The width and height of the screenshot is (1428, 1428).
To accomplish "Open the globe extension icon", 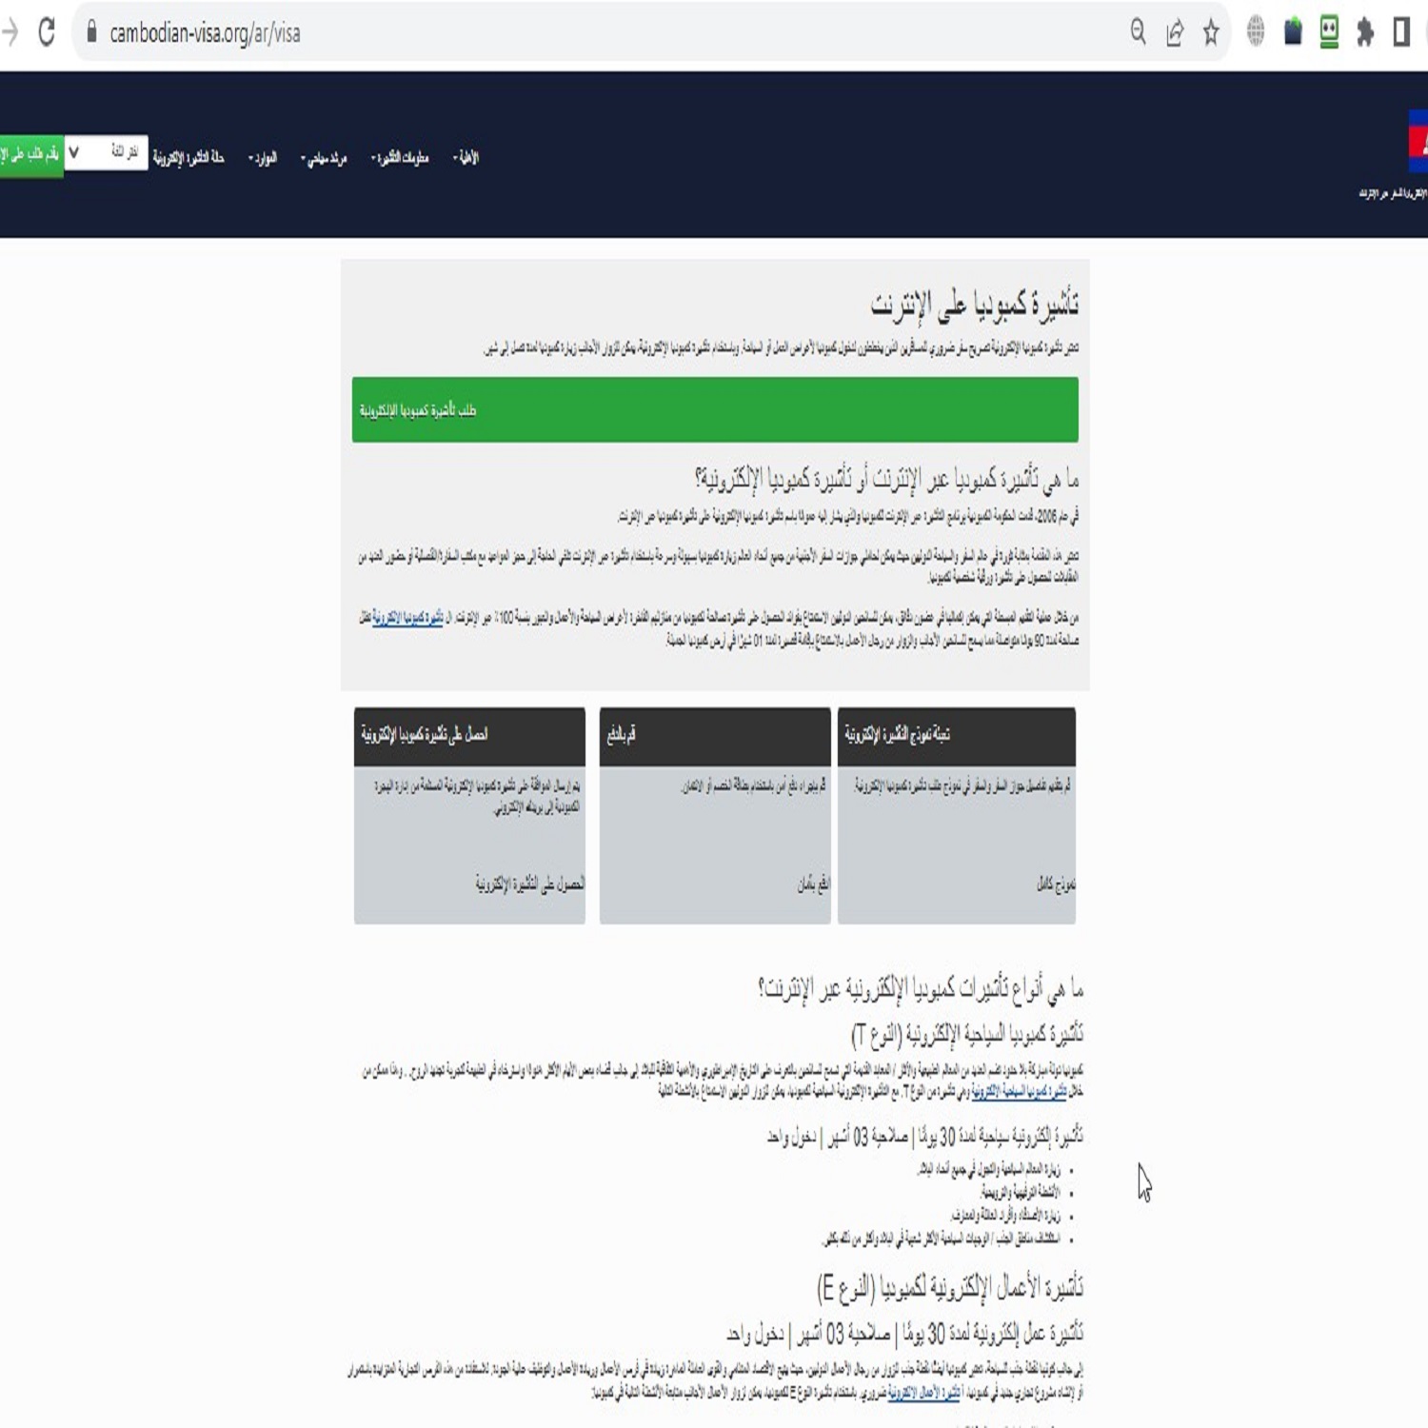I will click(1256, 32).
